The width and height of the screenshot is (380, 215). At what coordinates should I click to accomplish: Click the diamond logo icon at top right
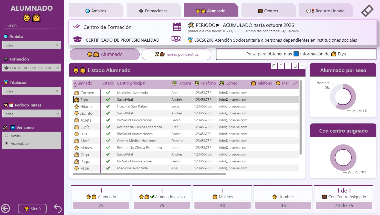coord(367,11)
